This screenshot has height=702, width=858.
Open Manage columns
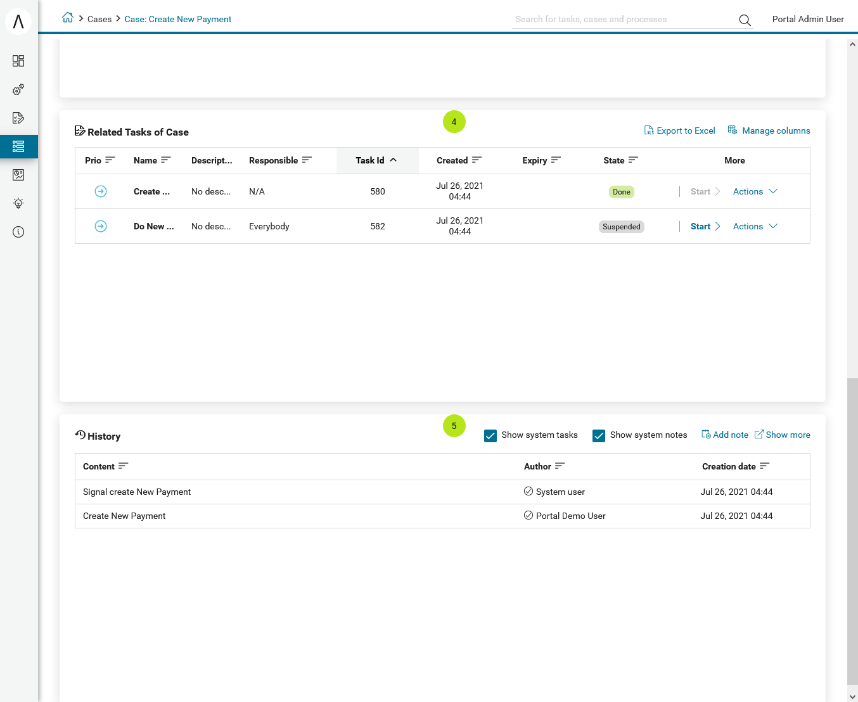click(x=769, y=131)
